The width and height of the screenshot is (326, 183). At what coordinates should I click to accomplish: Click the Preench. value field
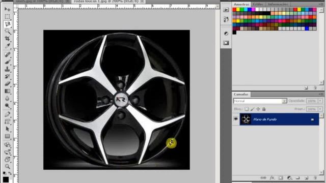312,109
